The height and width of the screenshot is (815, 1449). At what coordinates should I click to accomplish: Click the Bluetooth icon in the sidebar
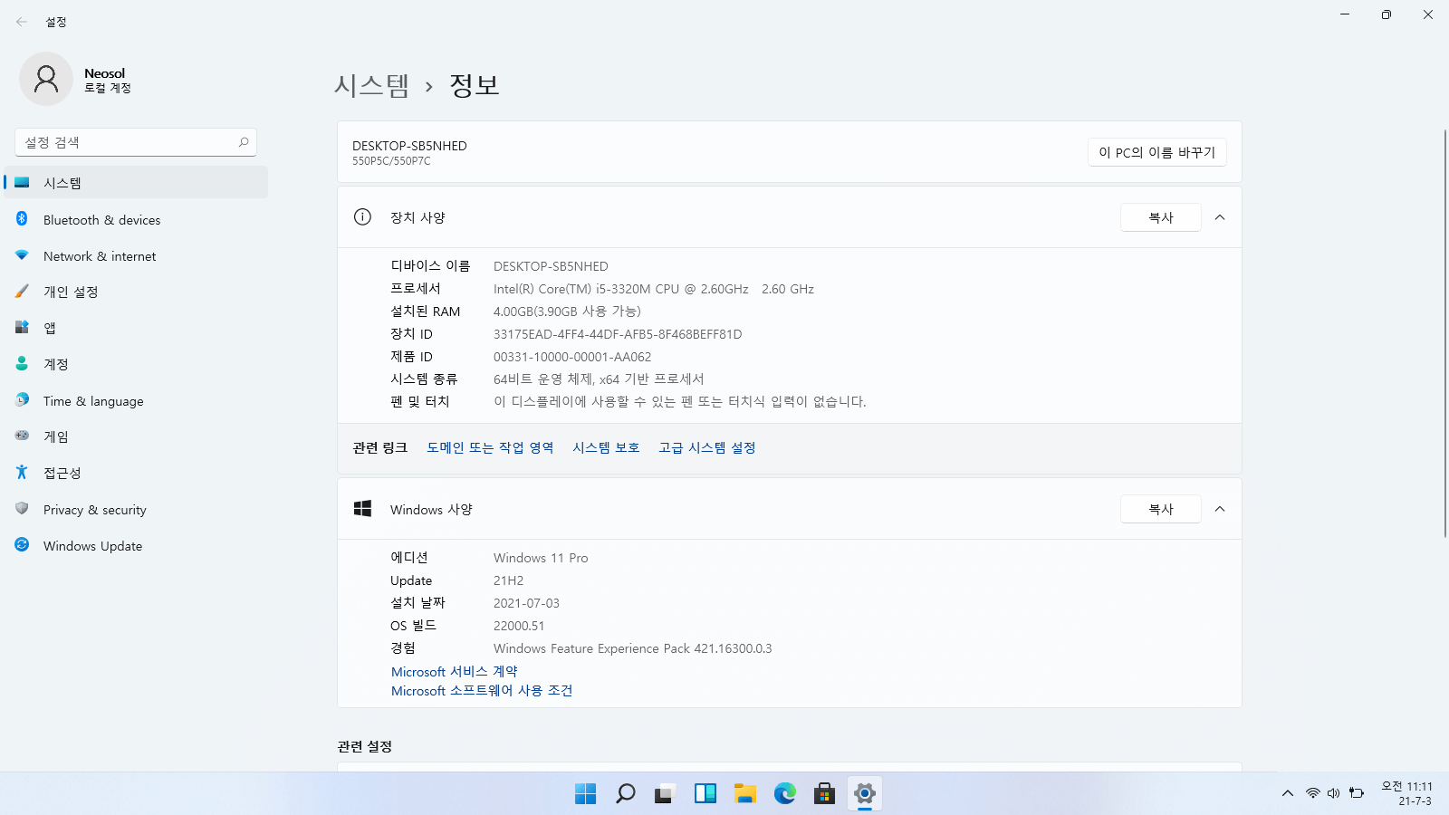click(x=22, y=219)
